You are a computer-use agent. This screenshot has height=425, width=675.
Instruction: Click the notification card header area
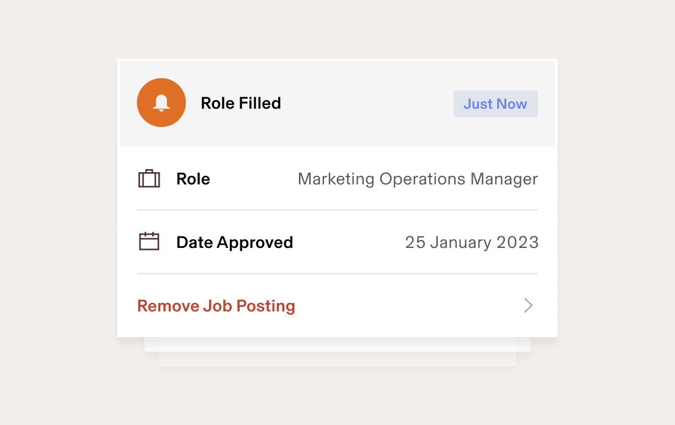(x=337, y=103)
